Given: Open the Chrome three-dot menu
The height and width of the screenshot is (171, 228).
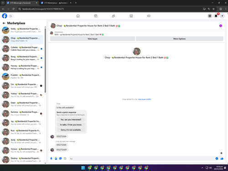Looking at the screenshot, I should tap(226, 9).
